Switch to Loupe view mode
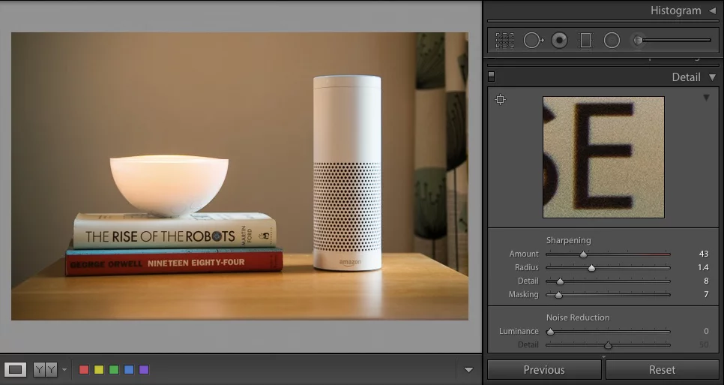Screen dimensions: 724x385 [x=16, y=369]
